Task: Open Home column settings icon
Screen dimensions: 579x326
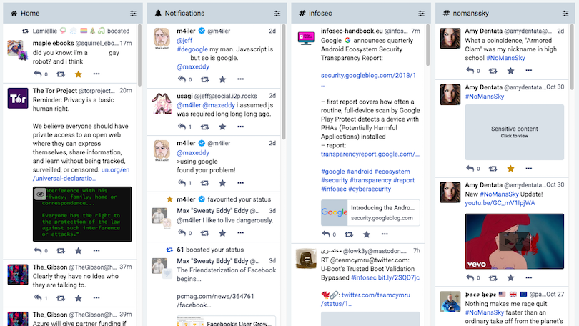Action: pyautogui.click(x=133, y=14)
